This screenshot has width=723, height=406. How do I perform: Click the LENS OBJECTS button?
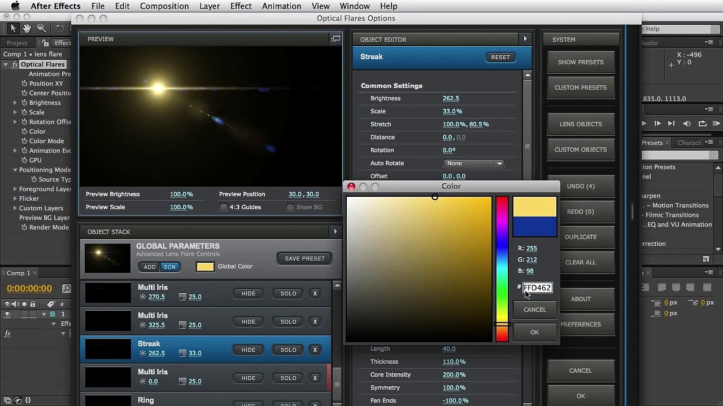581,124
